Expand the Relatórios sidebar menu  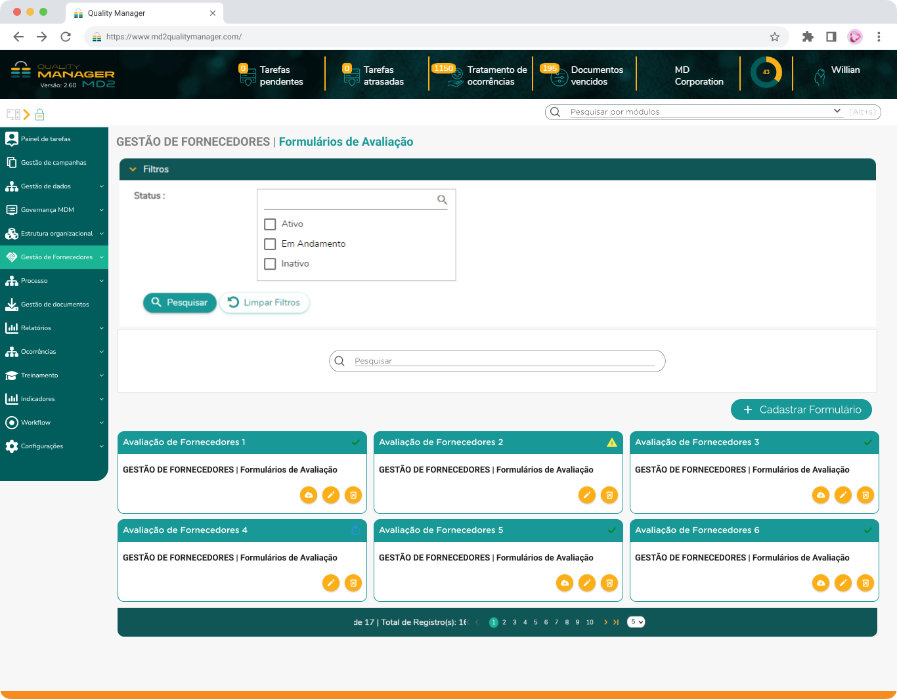tap(54, 328)
